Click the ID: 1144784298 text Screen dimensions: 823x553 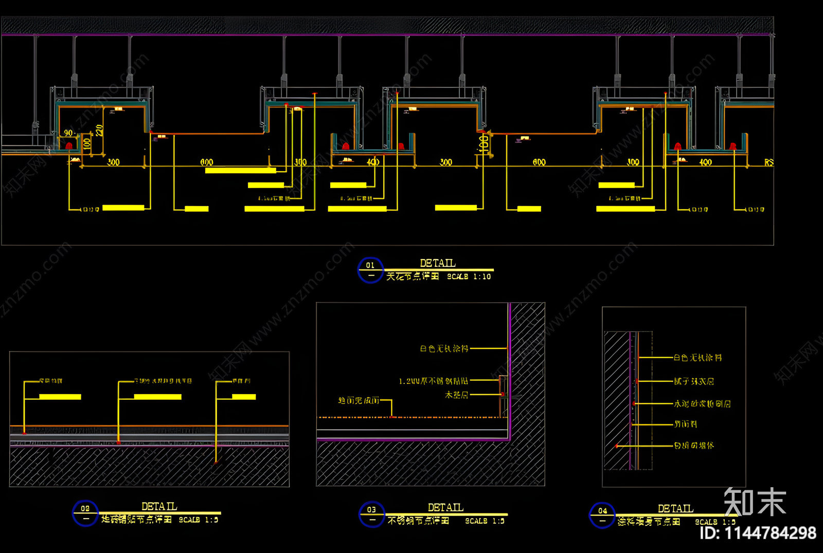click(x=758, y=533)
